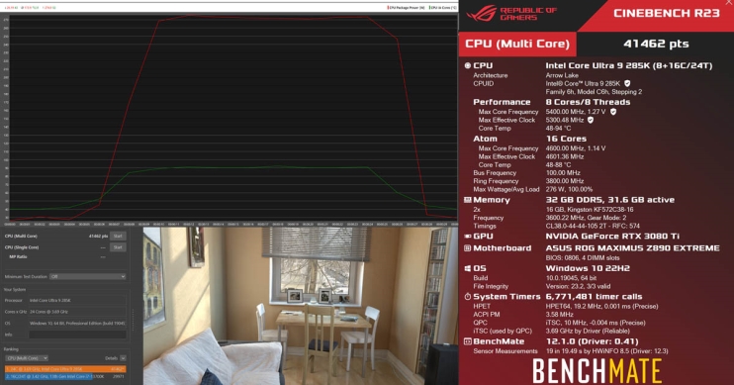
Task: Click the empty Info input field
Action: (x=77, y=335)
